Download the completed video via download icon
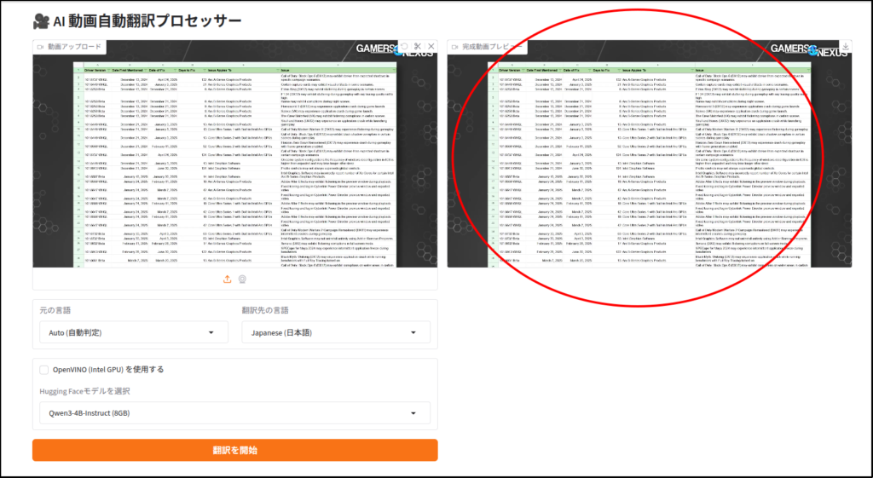Viewport: 873px width, 478px height. click(845, 46)
